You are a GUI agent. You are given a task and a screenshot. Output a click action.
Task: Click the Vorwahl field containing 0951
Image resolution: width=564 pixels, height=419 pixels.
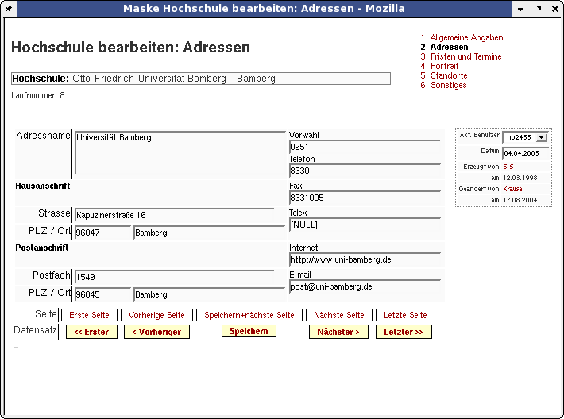click(365, 147)
